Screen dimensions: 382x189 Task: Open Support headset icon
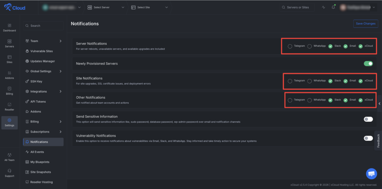click(9, 173)
